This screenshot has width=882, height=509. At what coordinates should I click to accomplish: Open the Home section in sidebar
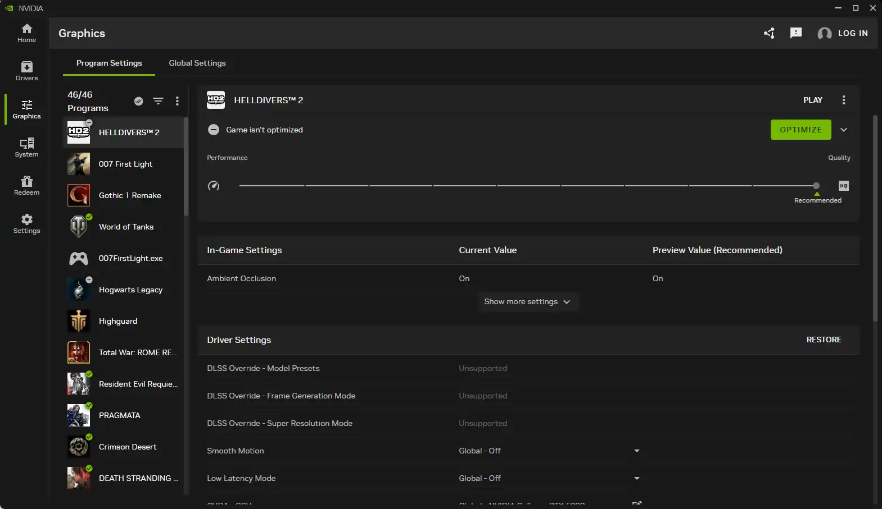coord(26,33)
